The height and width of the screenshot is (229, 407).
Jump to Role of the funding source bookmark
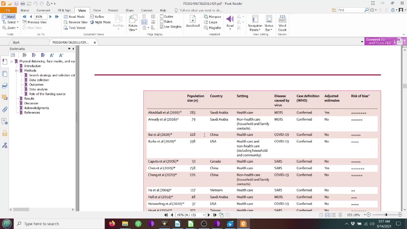click(47, 94)
